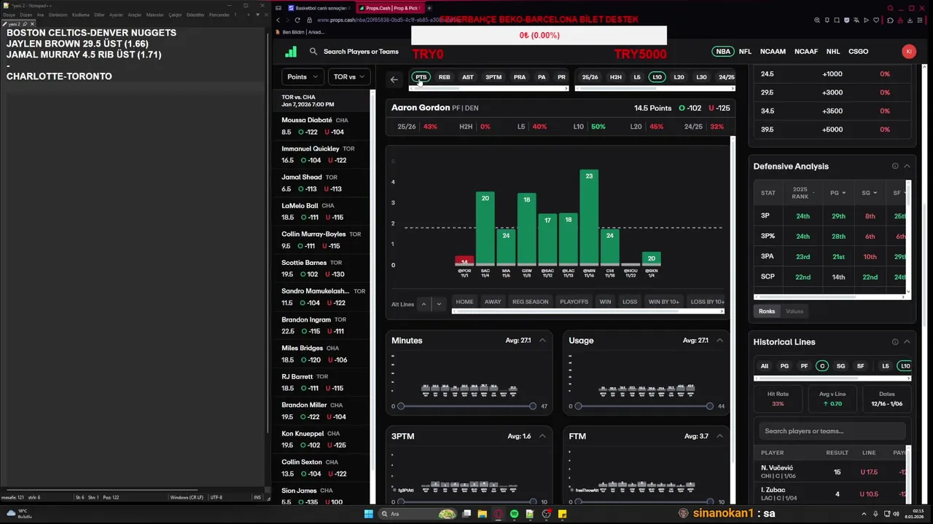Go back with the player panel arrow
933x524 pixels.
pos(394,79)
